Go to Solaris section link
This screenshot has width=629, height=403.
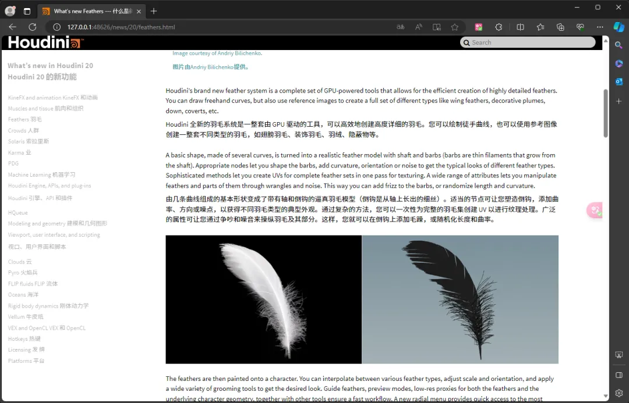pyautogui.click(x=28, y=141)
